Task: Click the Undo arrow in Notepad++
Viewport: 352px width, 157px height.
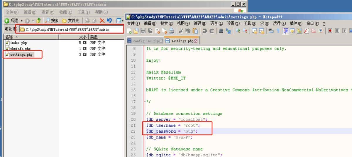Action: tap(204, 31)
